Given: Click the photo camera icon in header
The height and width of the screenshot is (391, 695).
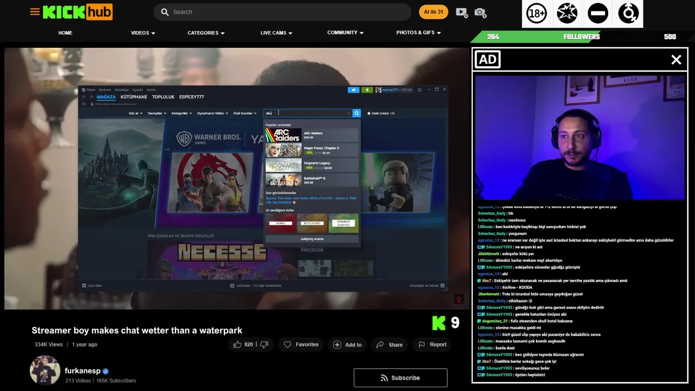Looking at the screenshot, I should pyautogui.click(x=480, y=12).
